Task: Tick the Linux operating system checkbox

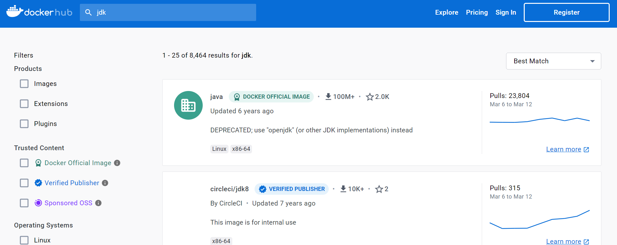Action: [24, 240]
